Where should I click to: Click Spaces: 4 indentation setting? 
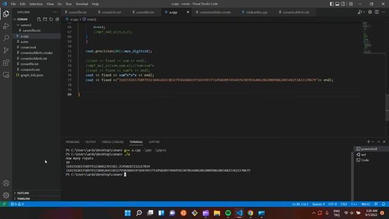click(x=318, y=204)
